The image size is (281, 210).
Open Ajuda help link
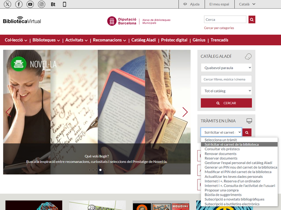(x=192, y=4)
